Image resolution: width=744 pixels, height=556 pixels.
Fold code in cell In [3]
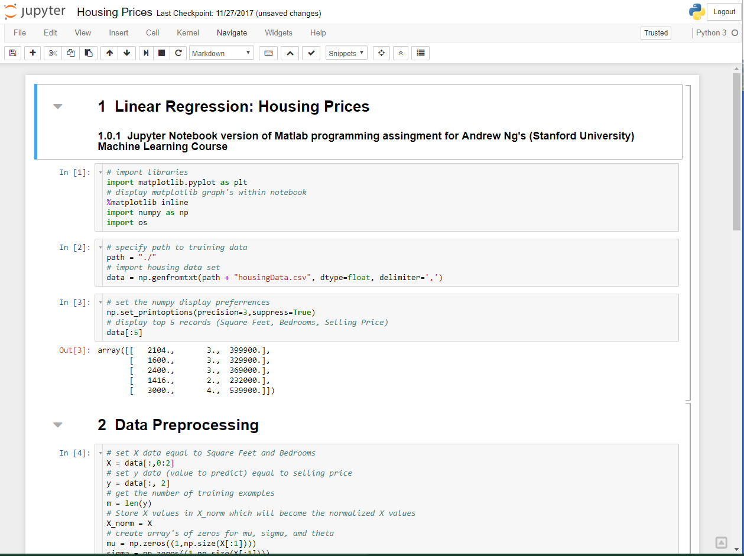coord(100,303)
